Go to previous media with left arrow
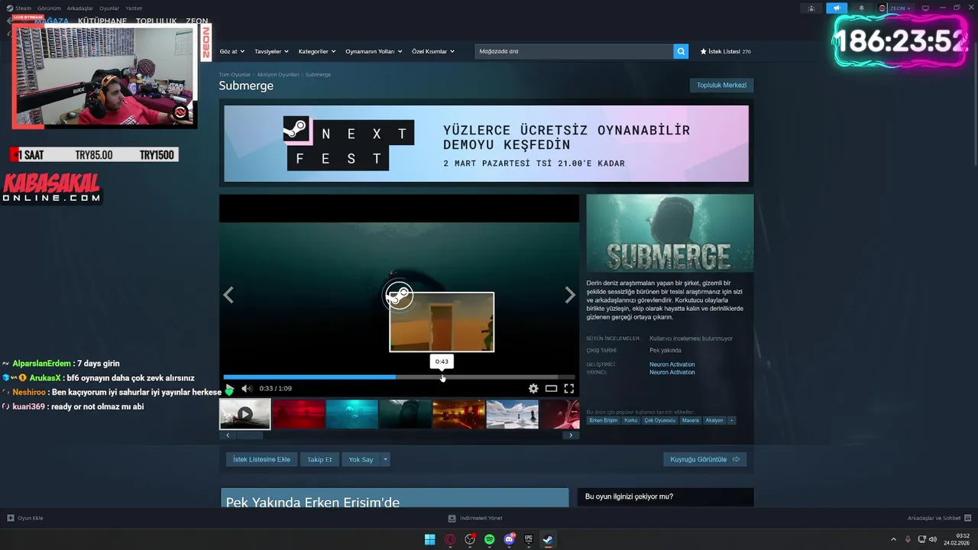978x550 pixels. [x=228, y=295]
